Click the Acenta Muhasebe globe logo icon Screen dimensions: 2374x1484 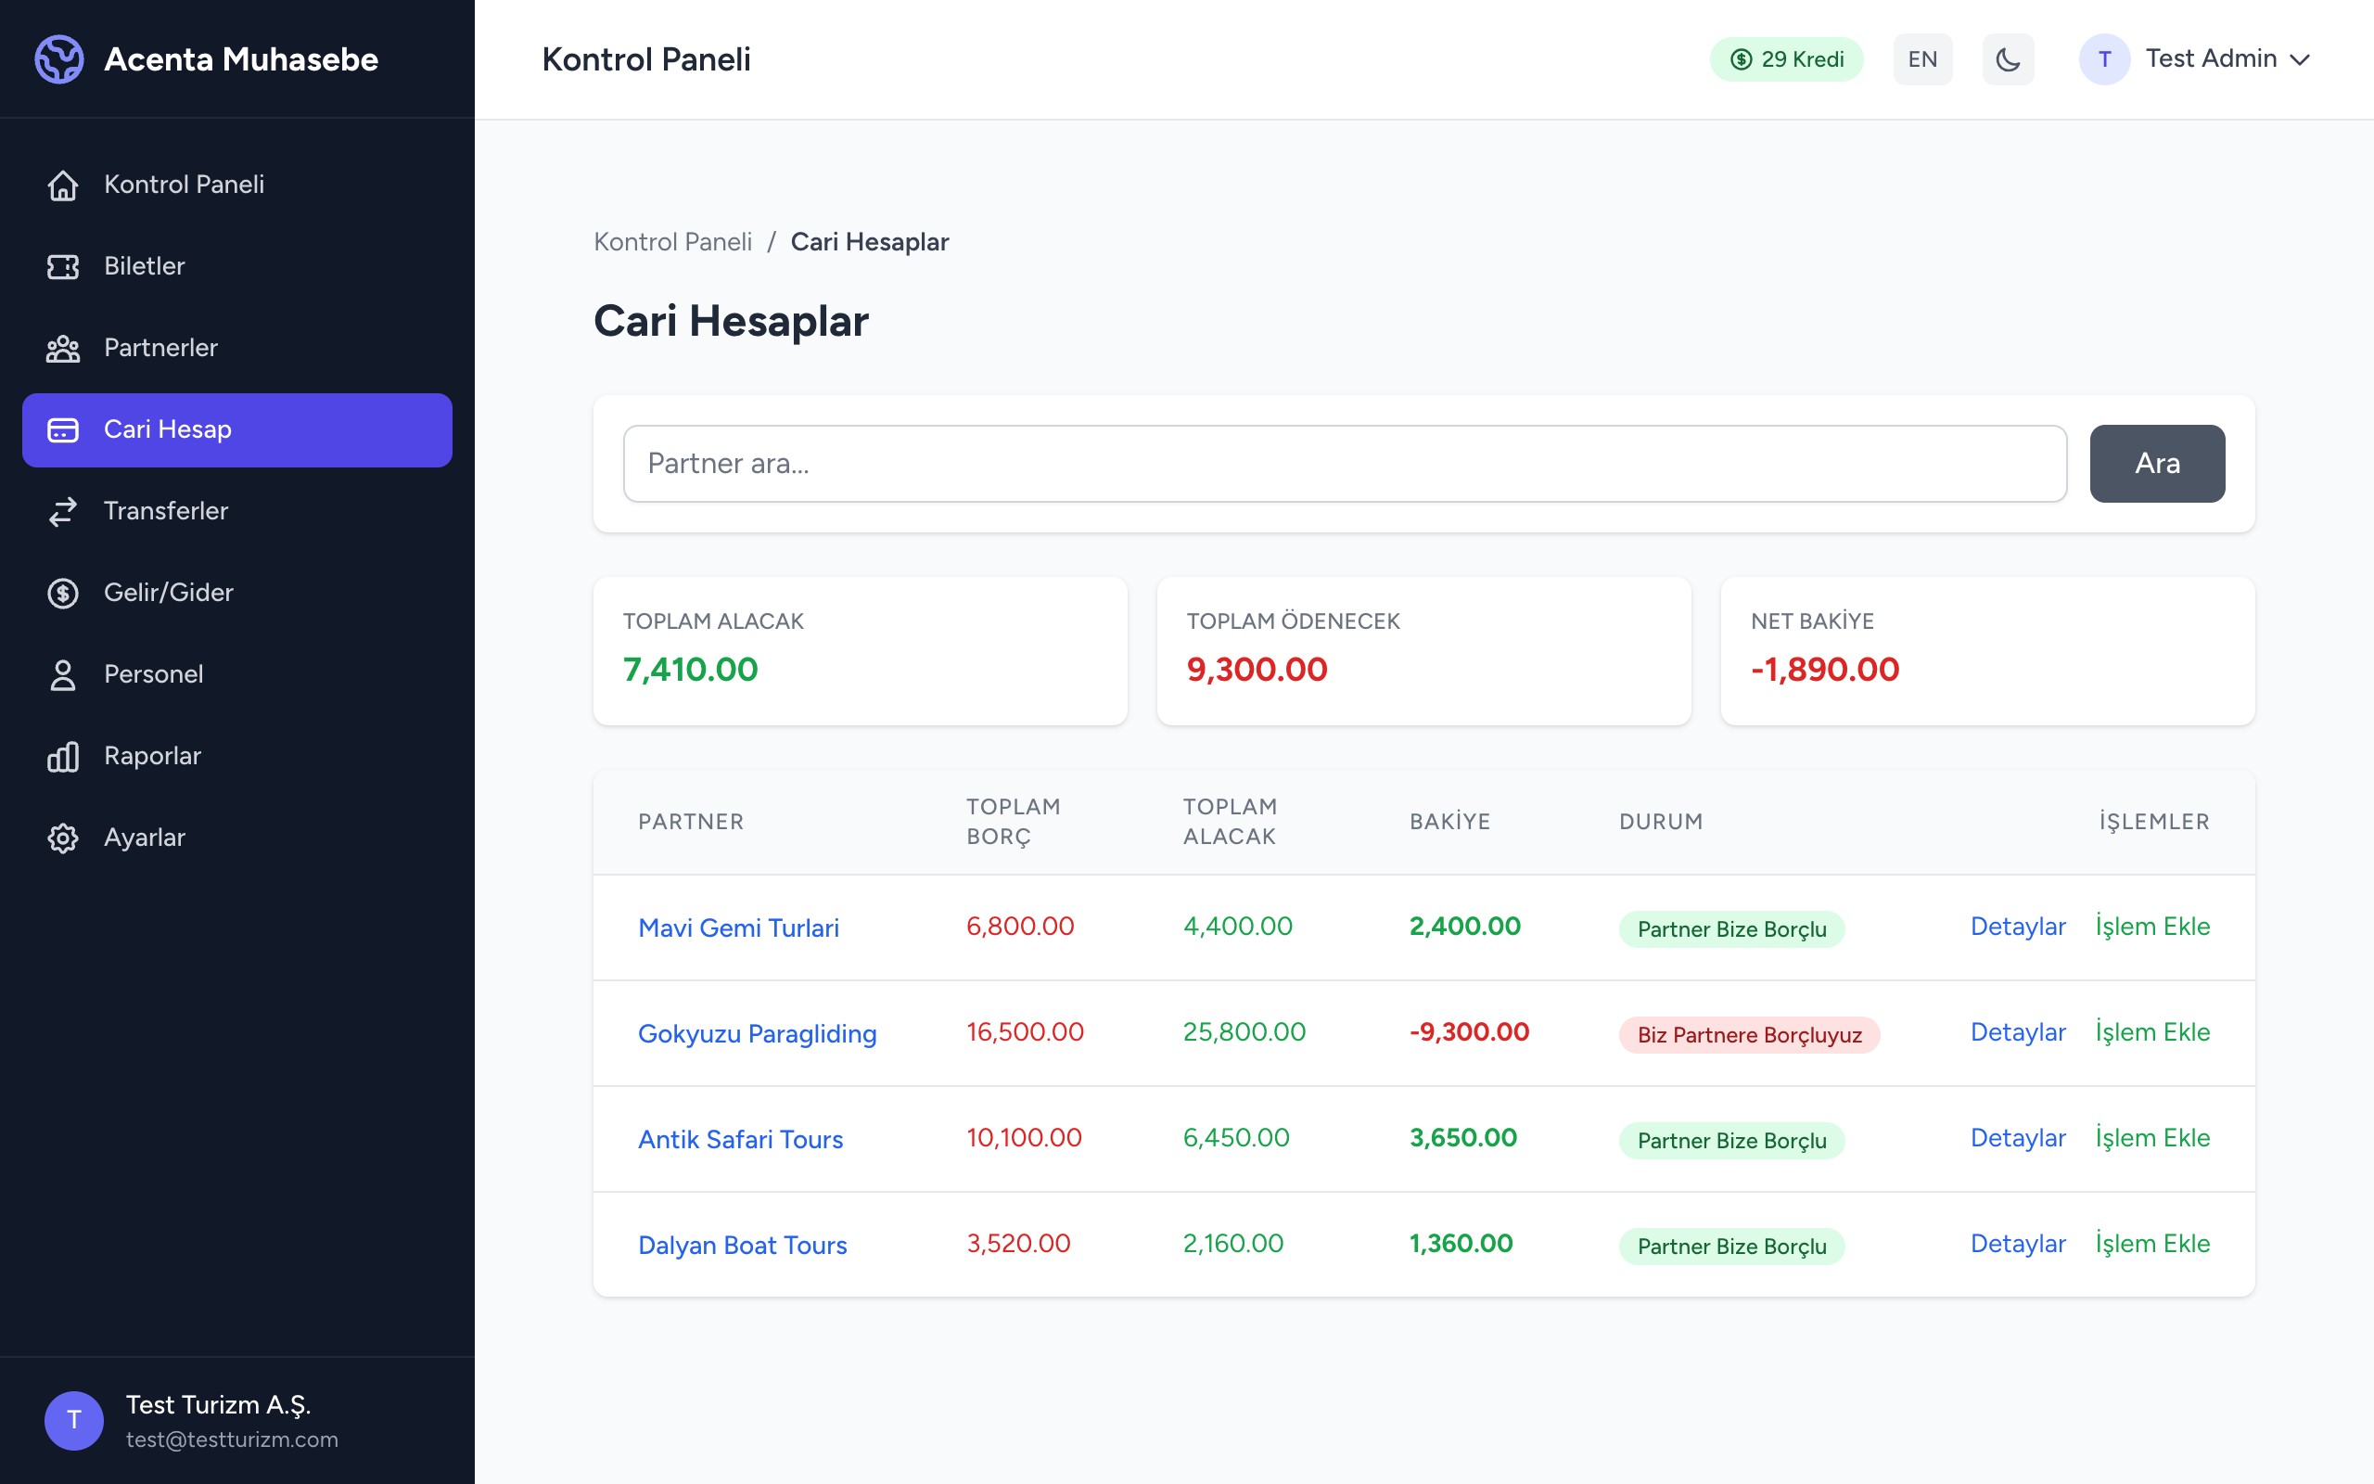point(58,58)
